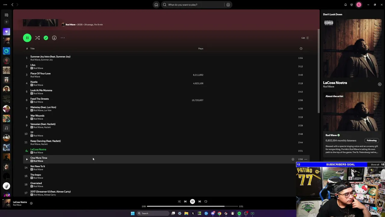Click the Following button for Rod Wave
385x217 pixels.
[371, 140]
